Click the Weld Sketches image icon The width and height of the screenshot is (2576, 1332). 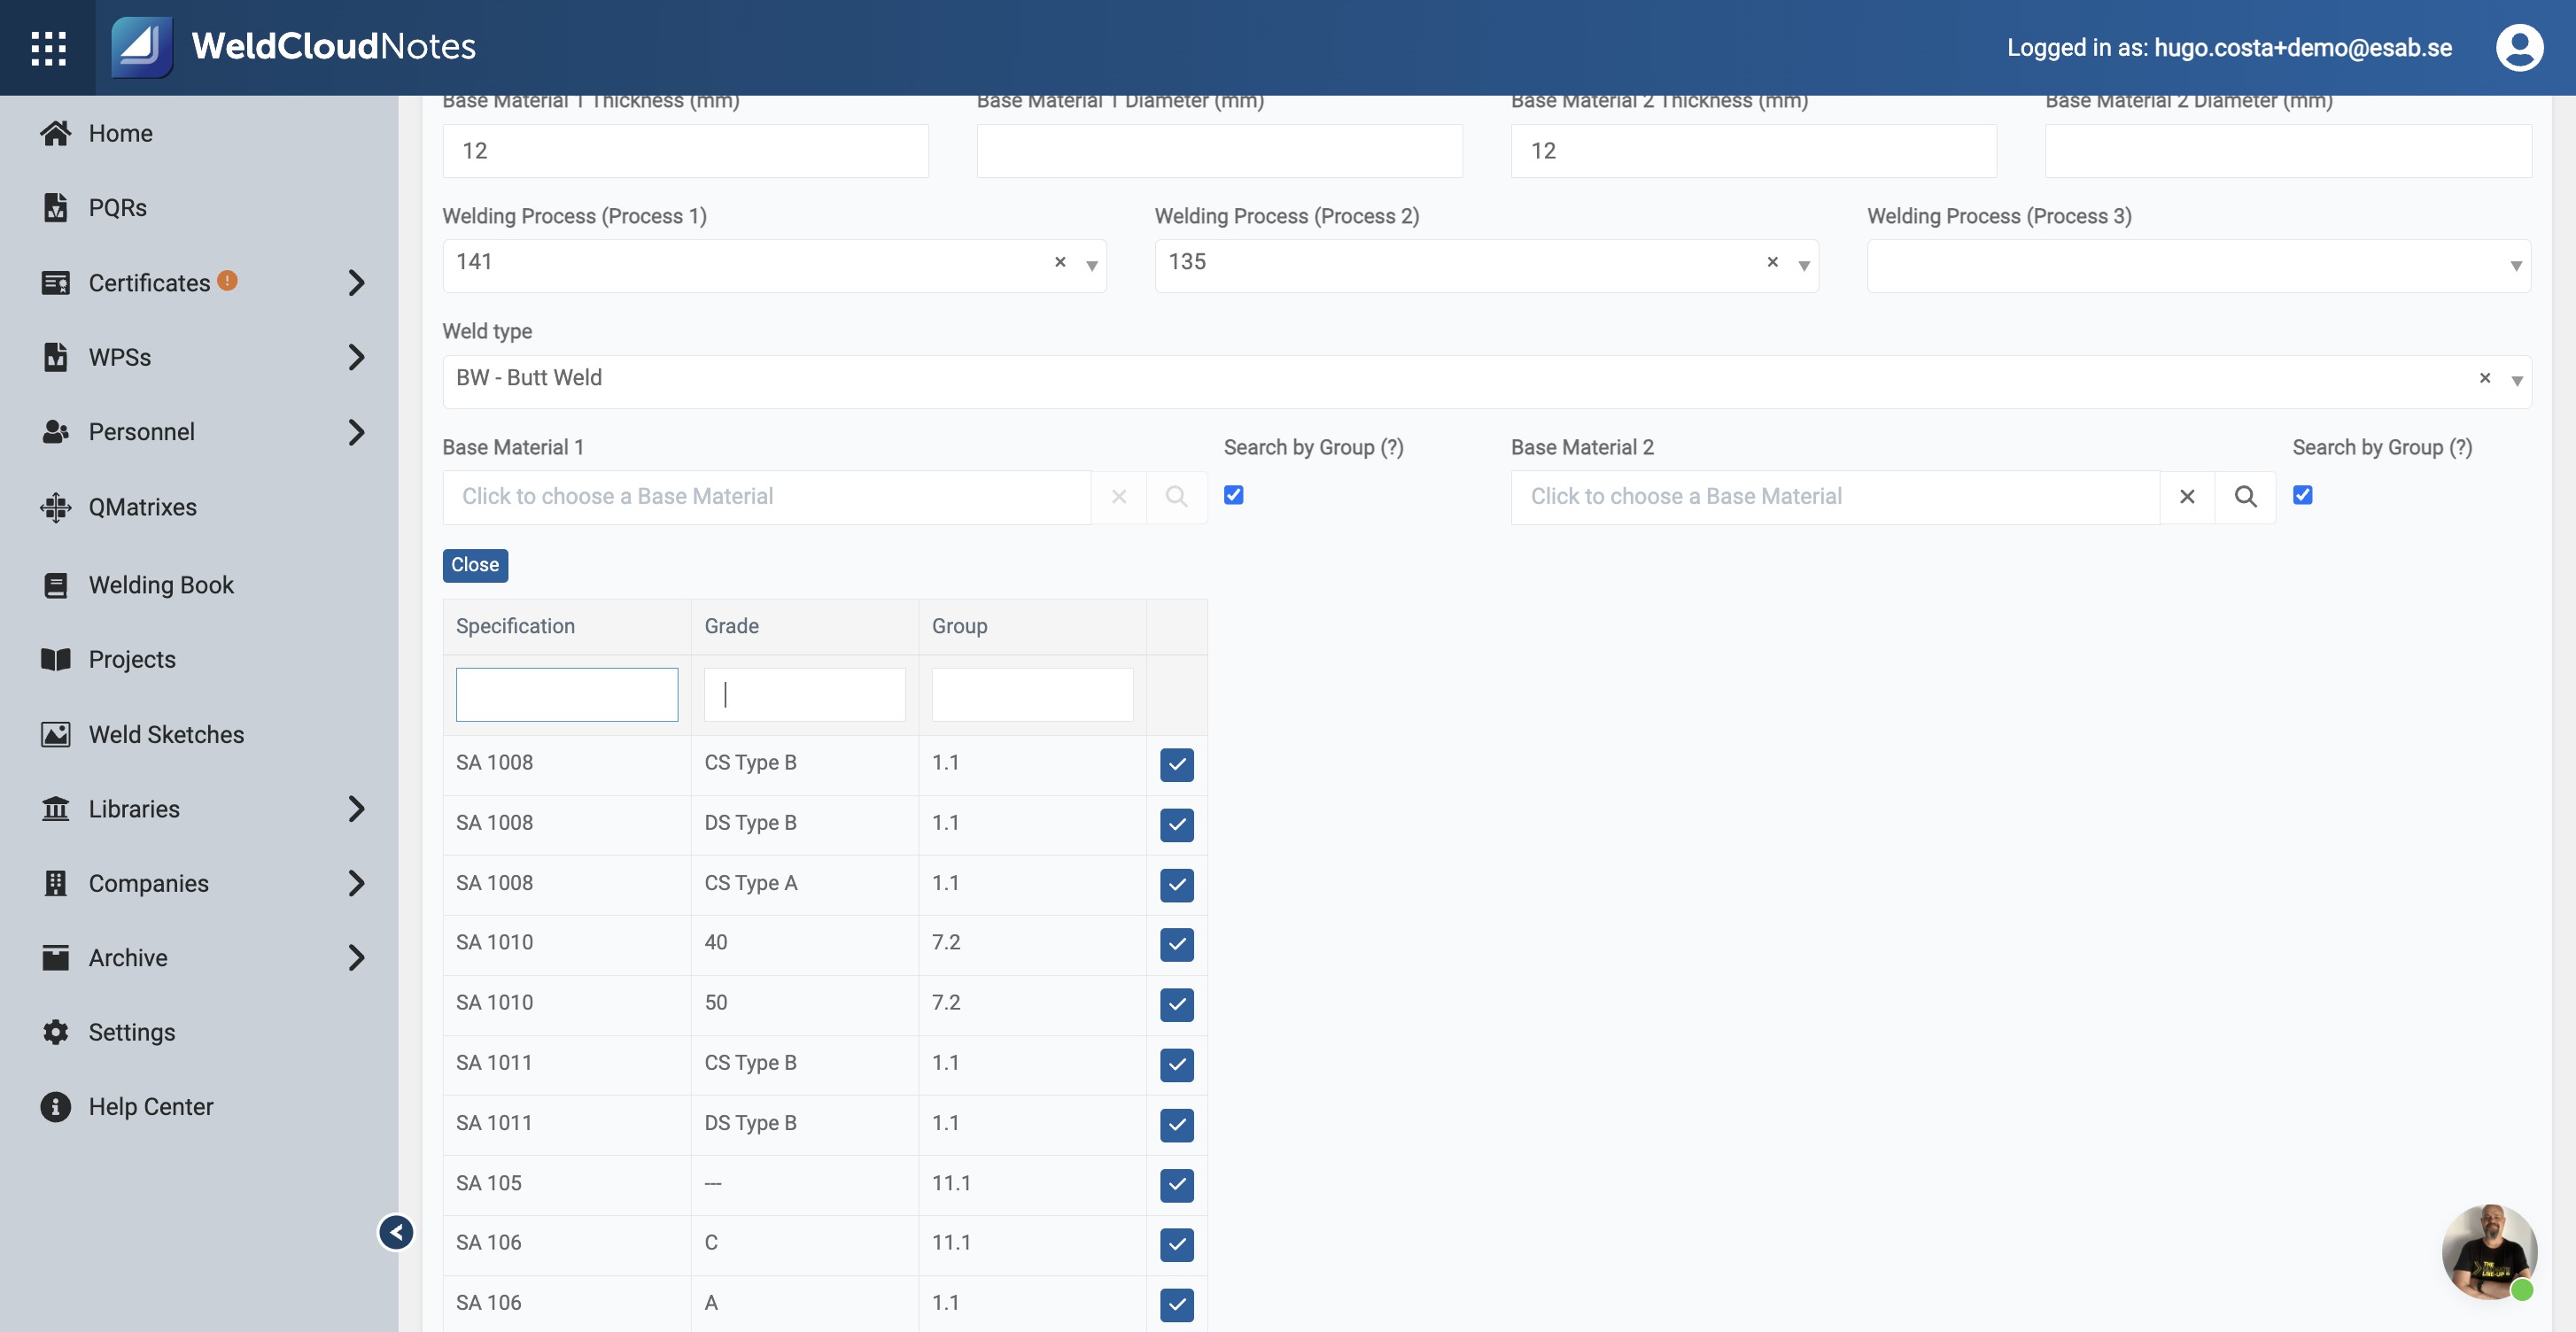pyautogui.click(x=56, y=734)
